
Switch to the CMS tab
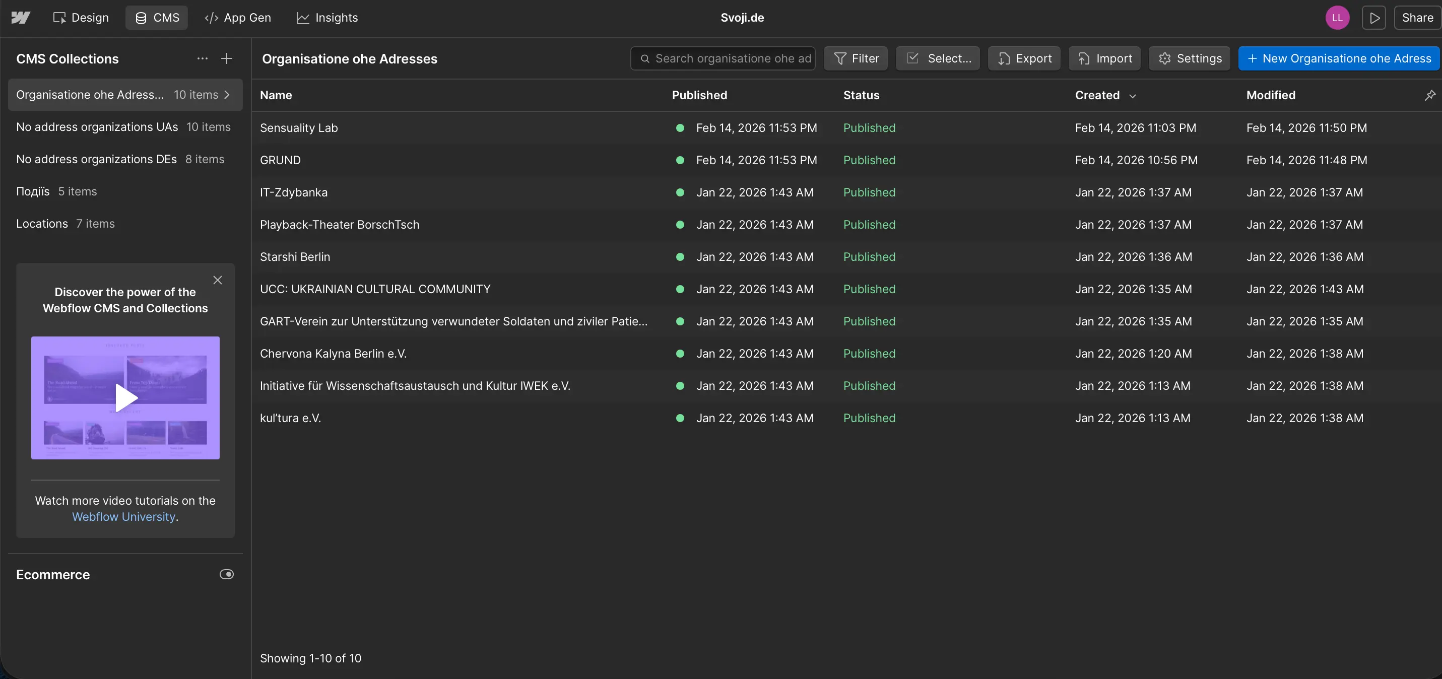coord(157,17)
